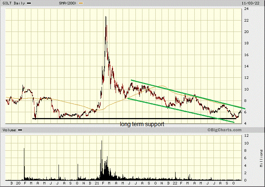Viewport: 265px width, 187px height.
Task: Click the Volume panel label
Action: coord(9,130)
